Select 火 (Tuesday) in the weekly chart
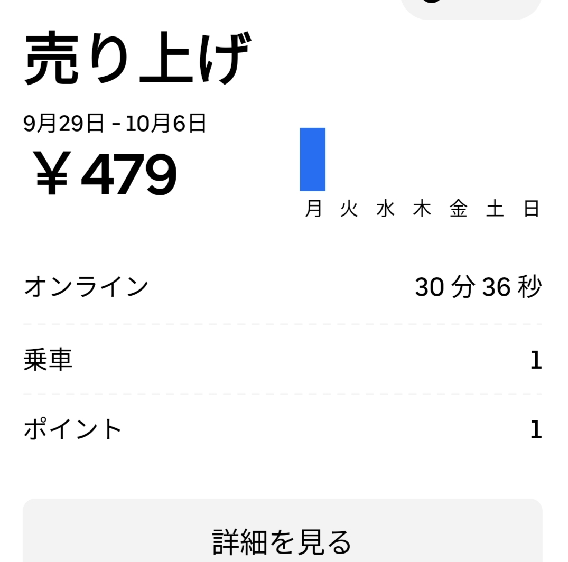568x562 pixels. coord(349,209)
